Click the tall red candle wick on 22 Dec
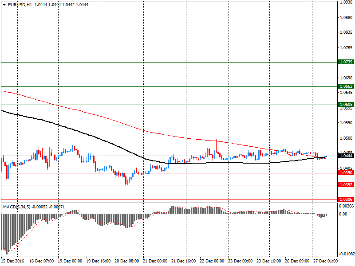This screenshot has width=355, height=266. [216, 145]
